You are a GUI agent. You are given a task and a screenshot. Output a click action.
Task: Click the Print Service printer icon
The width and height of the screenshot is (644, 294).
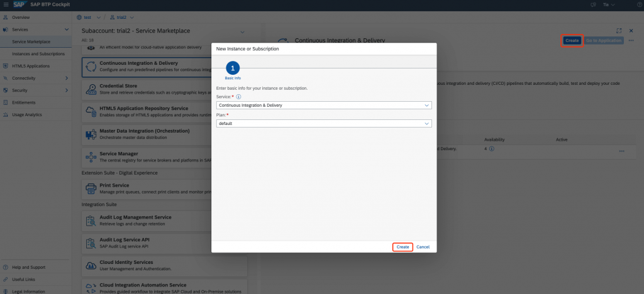[91, 188]
